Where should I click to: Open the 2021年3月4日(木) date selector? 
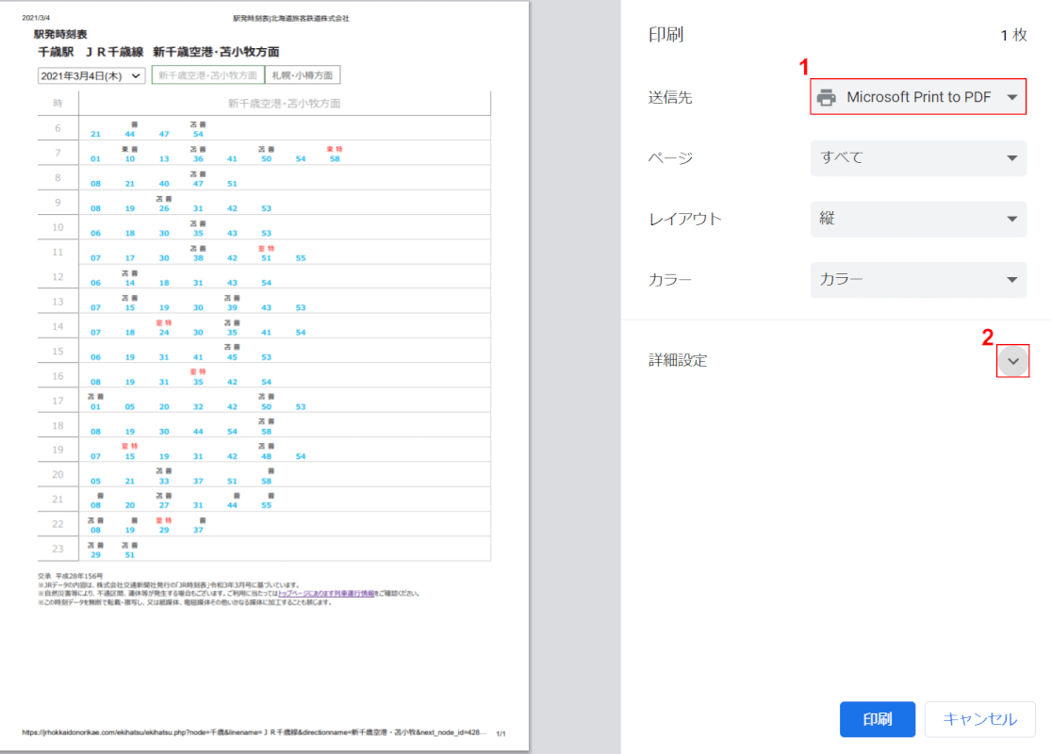click(x=91, y=75)
